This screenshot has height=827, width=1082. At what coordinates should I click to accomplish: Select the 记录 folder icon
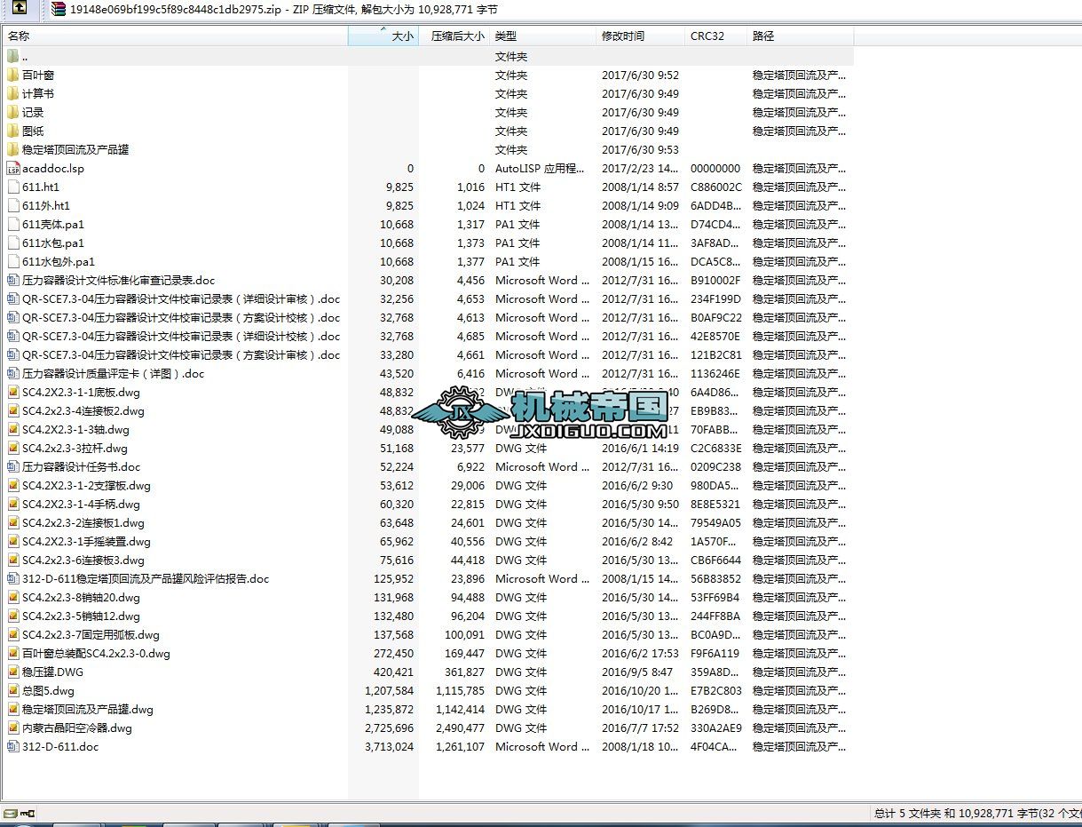pos(12,112)
